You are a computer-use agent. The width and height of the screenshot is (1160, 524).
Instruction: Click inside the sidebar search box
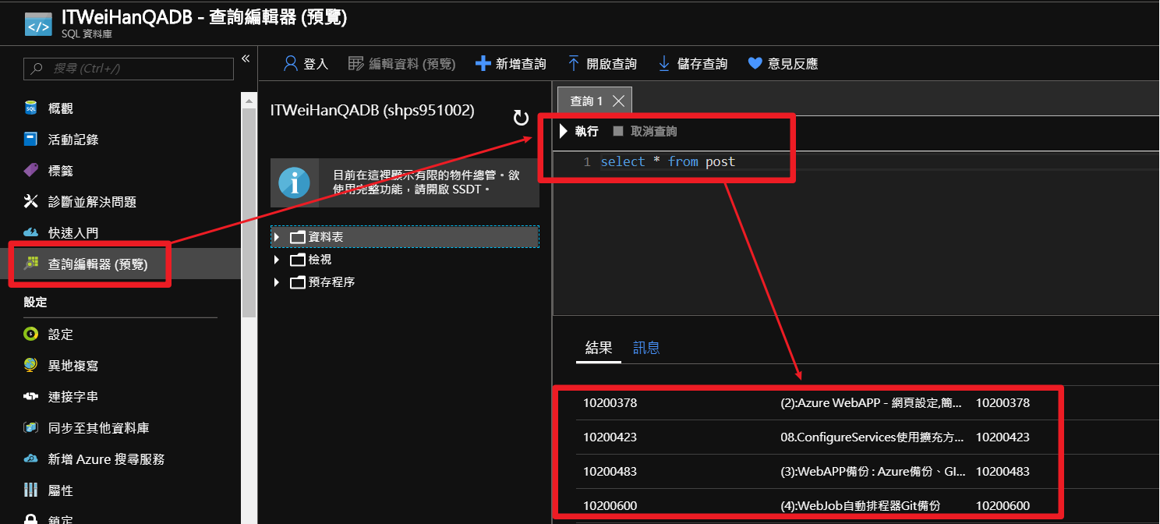pos(129,69)
